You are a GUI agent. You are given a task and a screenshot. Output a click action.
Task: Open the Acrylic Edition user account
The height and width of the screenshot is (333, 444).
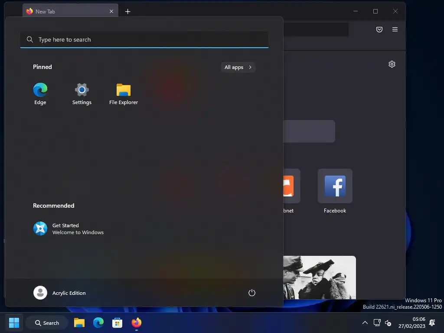[60, 293]
